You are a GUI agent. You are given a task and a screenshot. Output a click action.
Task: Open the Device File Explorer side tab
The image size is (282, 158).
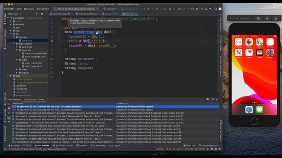point(221,131)
